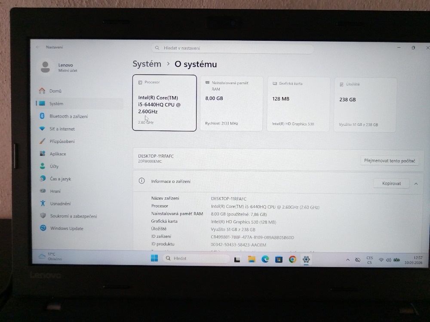Launch Microsoft Edge from the taskbar

(265, 259)
